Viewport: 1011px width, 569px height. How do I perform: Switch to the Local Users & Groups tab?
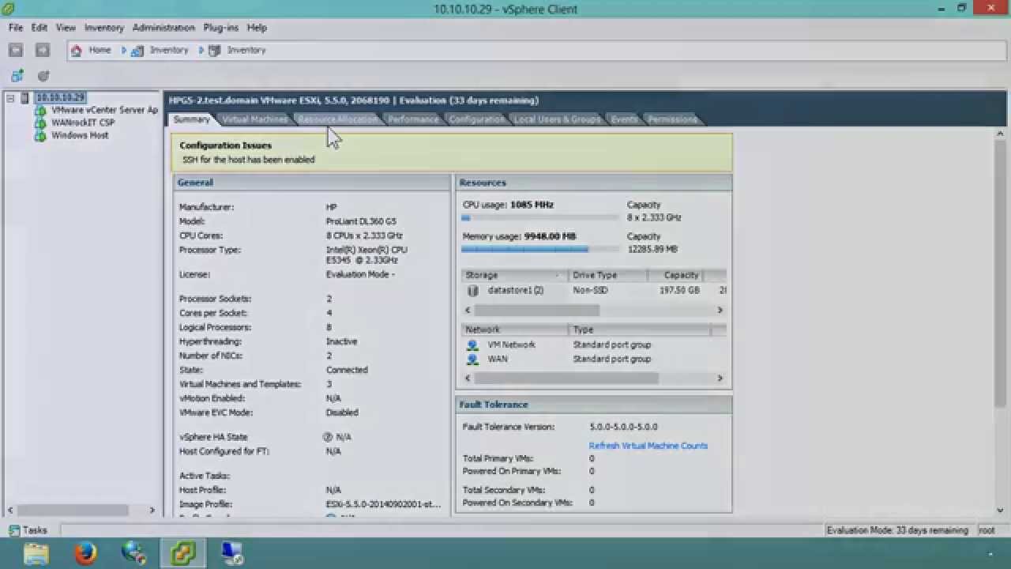[558, 119]
